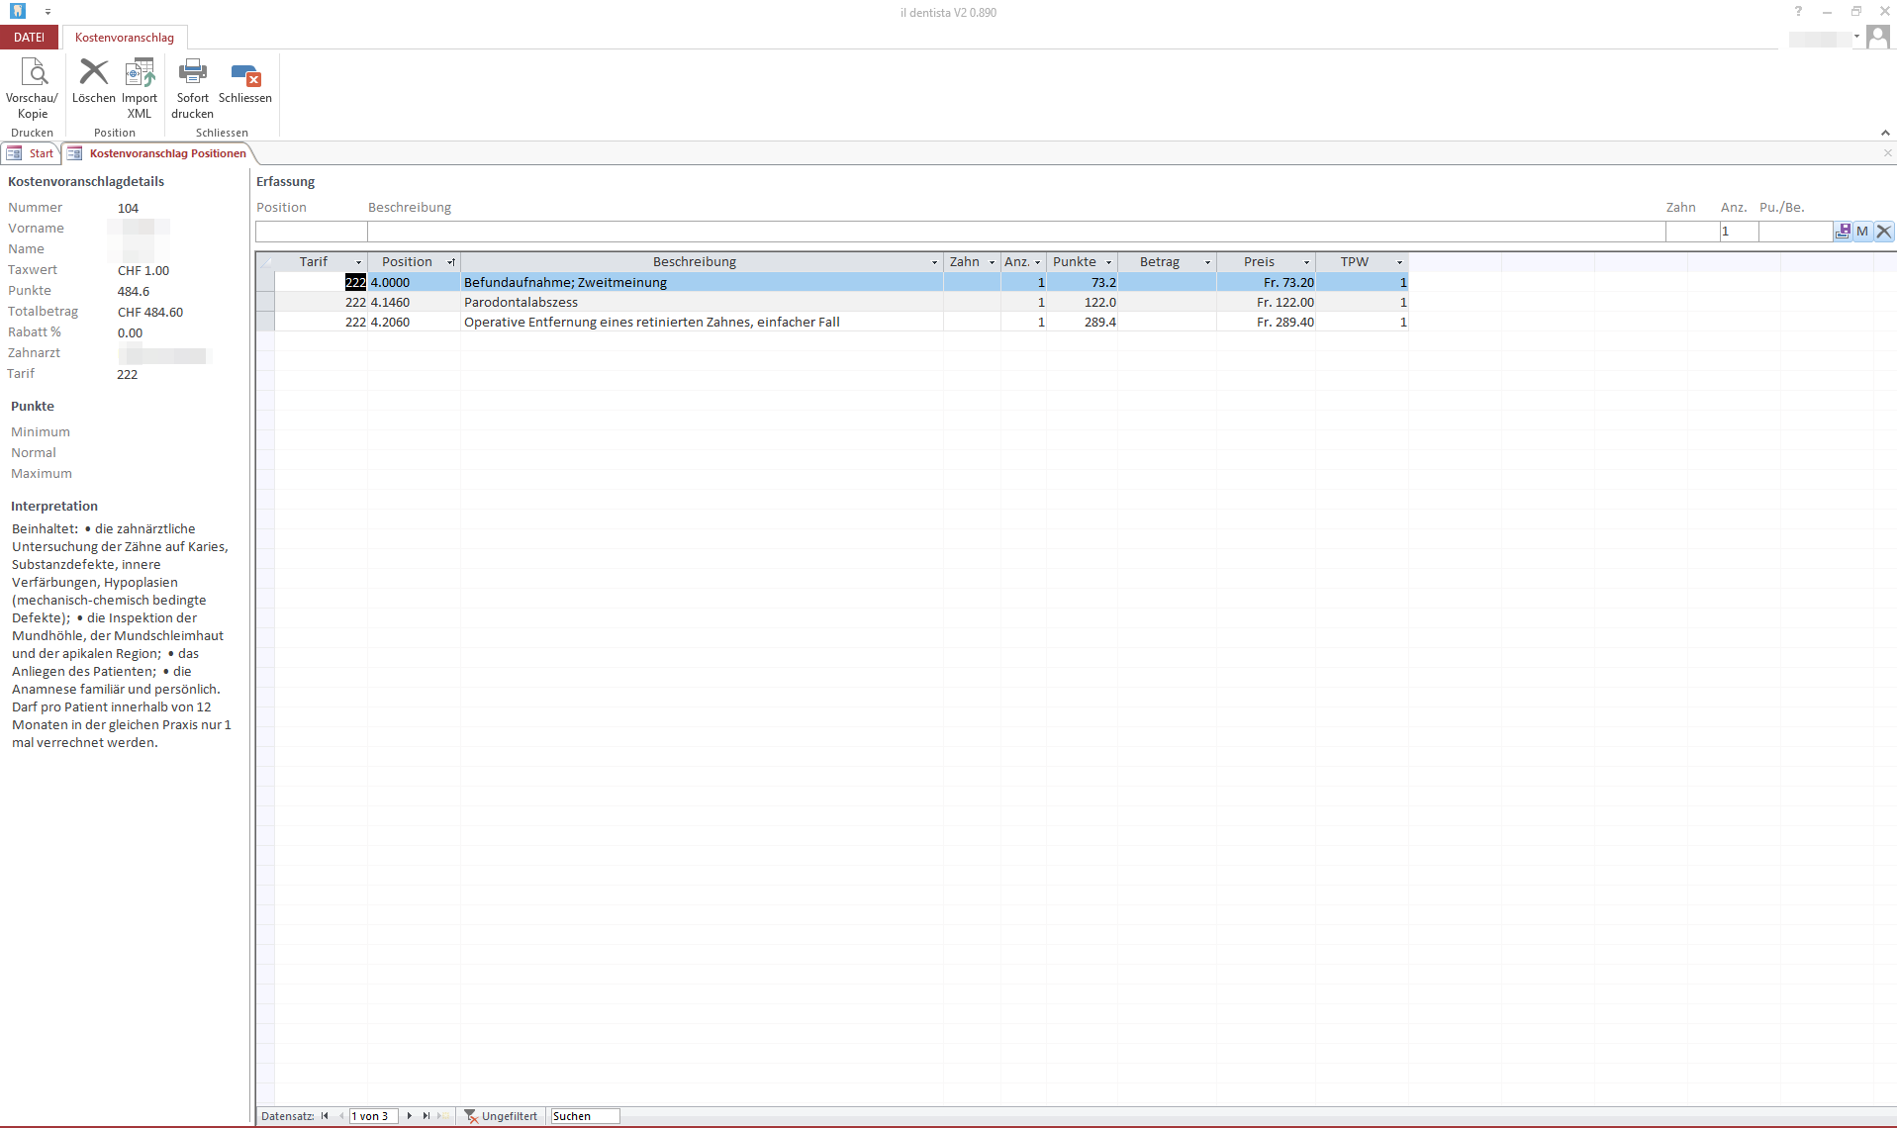Jump to last record arrow
This screenshot has width=1897, height=1128.
click(427, 1116)
